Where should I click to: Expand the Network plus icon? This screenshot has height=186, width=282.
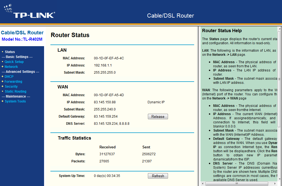click(x=2, y=66)
